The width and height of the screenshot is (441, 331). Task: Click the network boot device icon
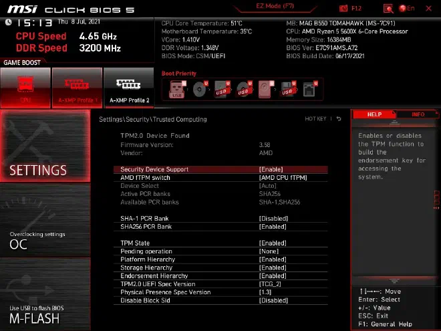(x=310, y=89)
